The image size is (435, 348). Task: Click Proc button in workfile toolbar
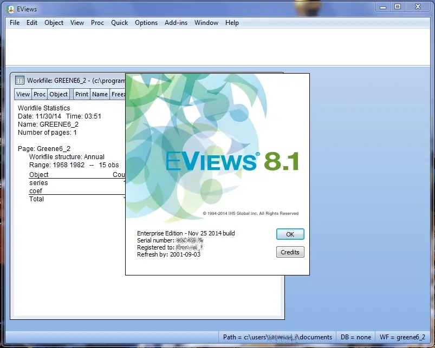click(x=40, y=94)
